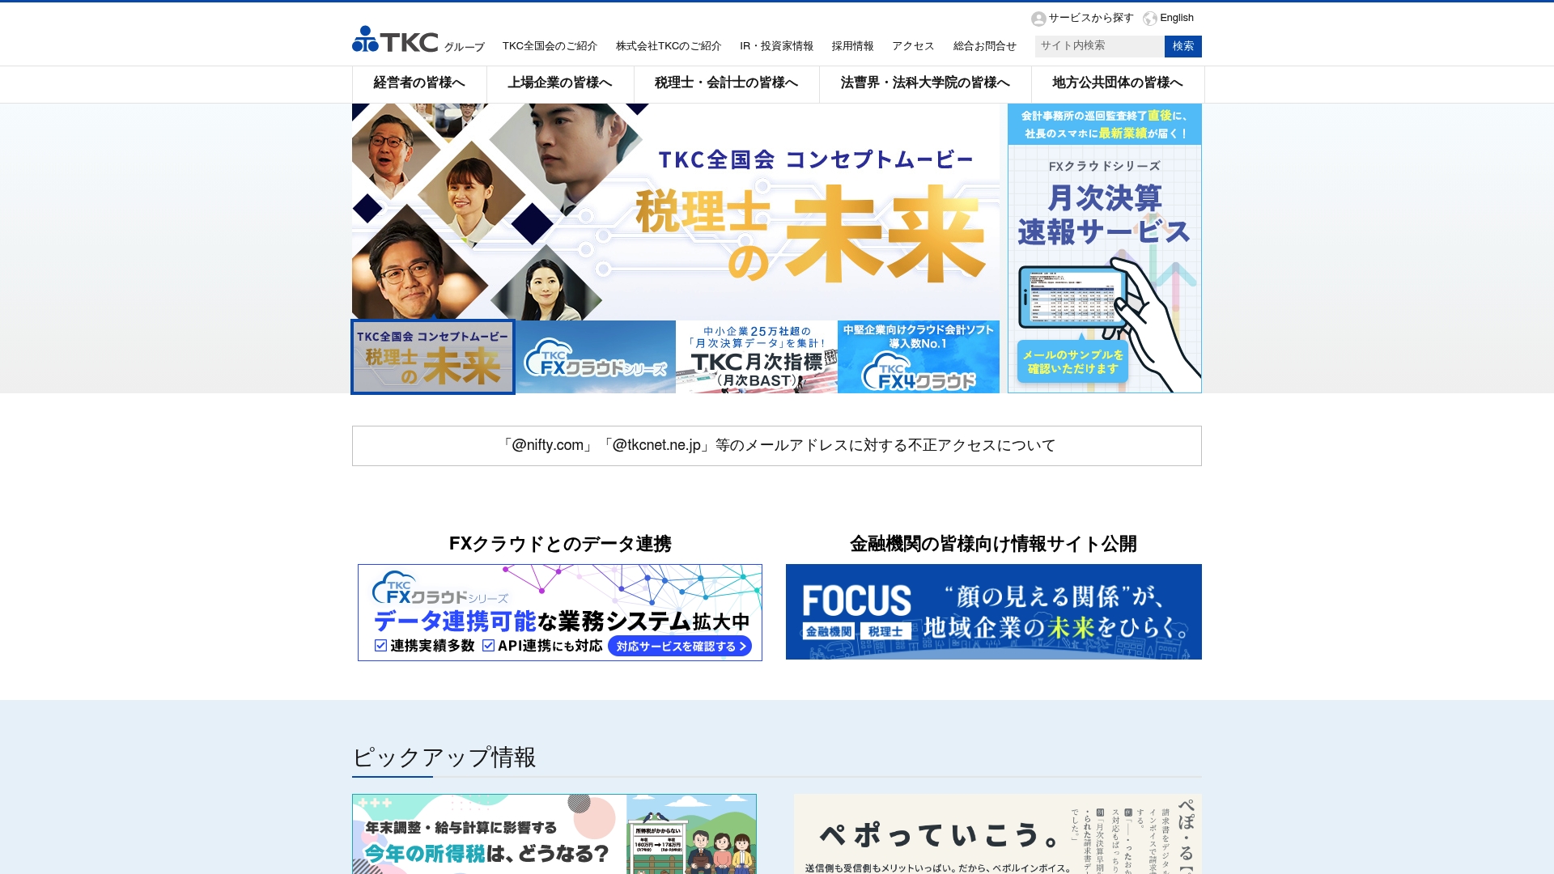Click the globe icon next to English
The image size is (1554, 874).
pos(1150,19)
